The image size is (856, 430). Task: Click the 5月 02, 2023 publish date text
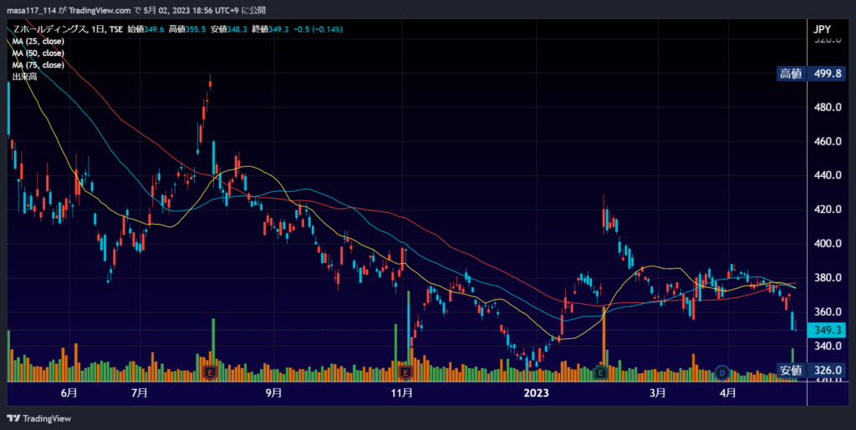(166, 11)
